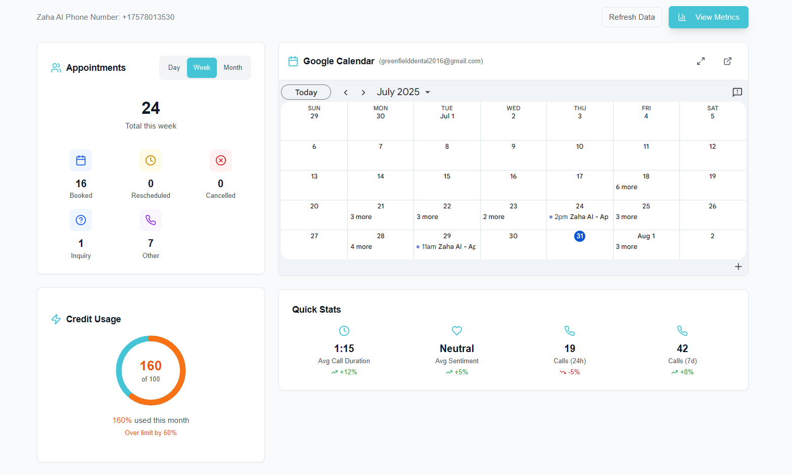This screenshot has width=792, height=475.
Task: Go to previous period with left chevron
Action: (x=346, y=92)
